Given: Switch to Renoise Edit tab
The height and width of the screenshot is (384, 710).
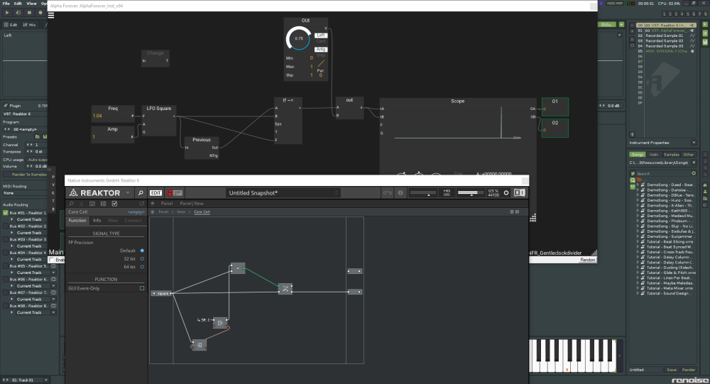Looking at the screenshot, I should tap(11, 25).
